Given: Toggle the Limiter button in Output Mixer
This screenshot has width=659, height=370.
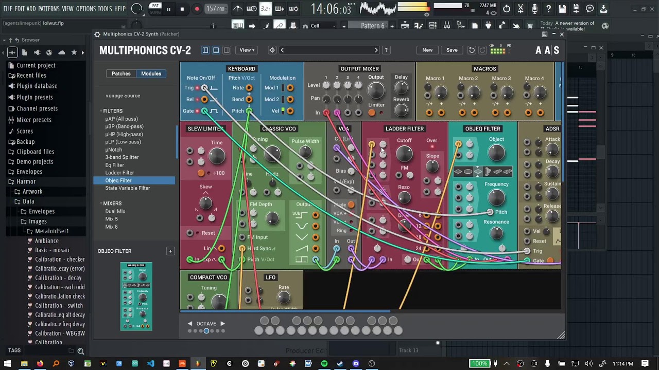Looking at the screenshot, I should point(371,113).
